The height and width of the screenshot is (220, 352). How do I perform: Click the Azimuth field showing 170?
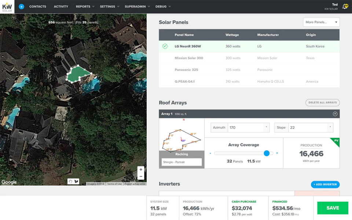pyautogui.click(x=246, y=128)
